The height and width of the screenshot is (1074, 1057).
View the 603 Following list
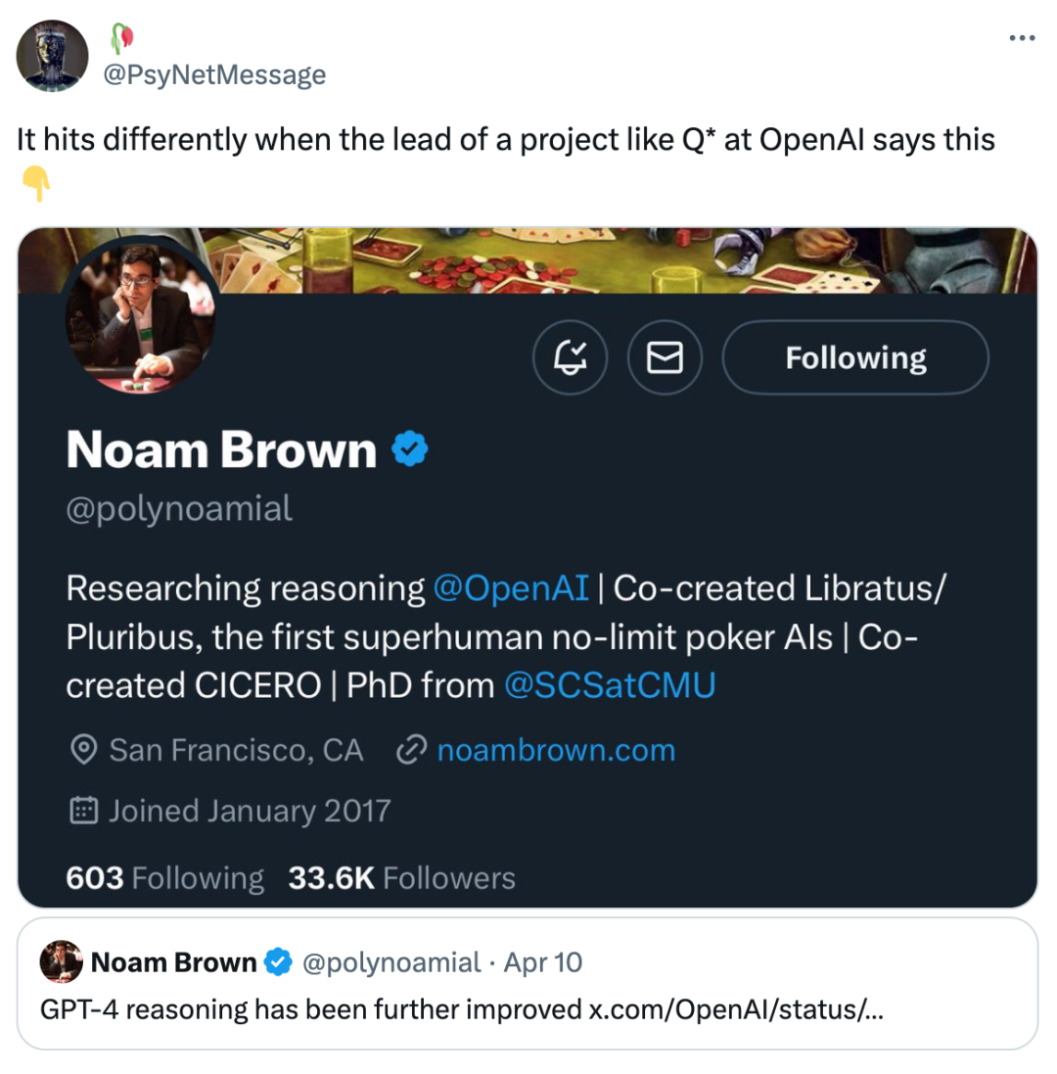[x=164, y=878]
